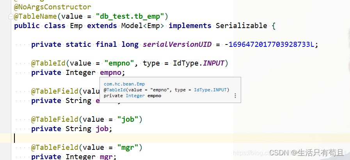Viewport: 350px width, 160px height.
Task: Select the Model<Emp> superclass reference
Action: (143, 26)
